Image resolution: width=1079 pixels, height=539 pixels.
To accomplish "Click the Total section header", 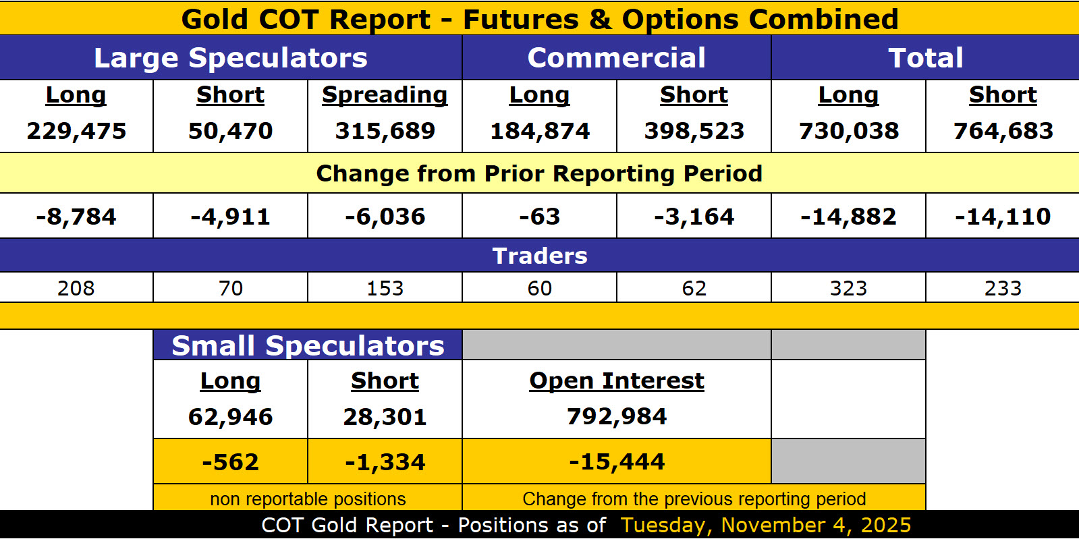I will [925, 58].
